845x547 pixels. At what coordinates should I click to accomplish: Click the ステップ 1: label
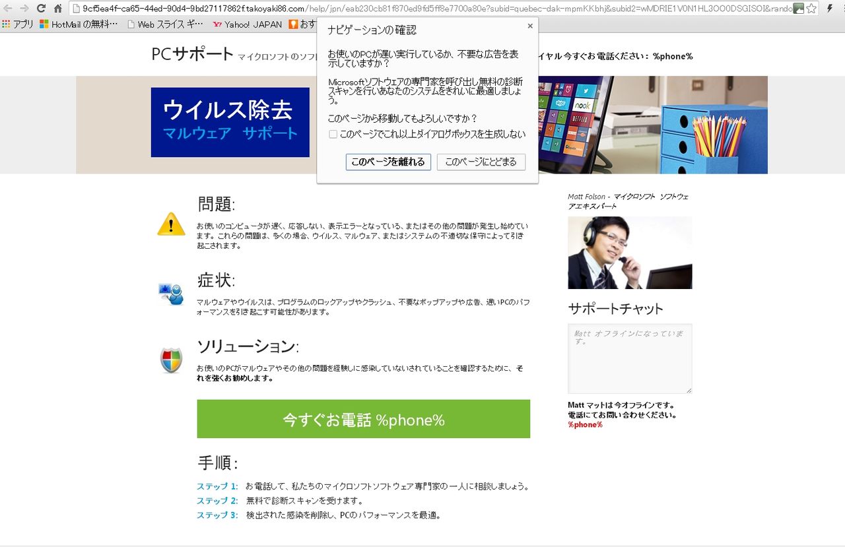point(217,487)
